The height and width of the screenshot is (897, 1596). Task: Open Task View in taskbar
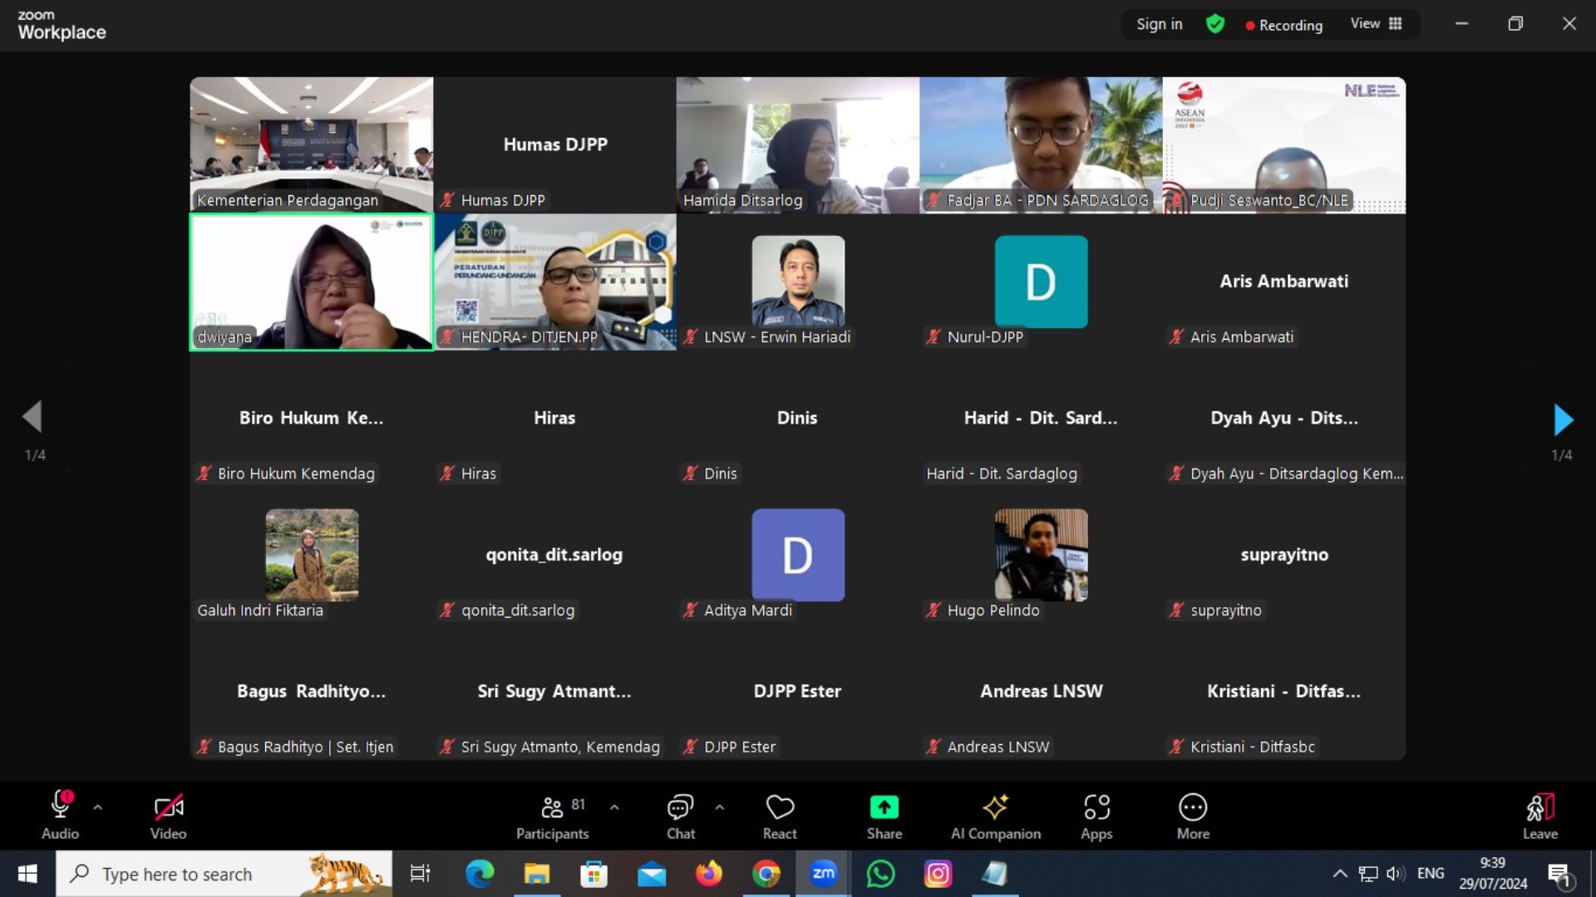pos(421,874)
